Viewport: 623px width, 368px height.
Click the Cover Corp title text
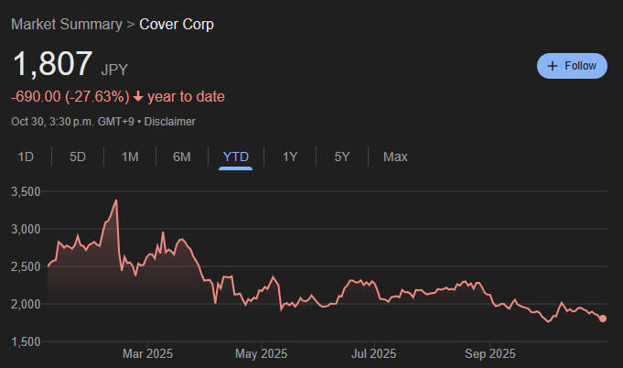point(177,24)
